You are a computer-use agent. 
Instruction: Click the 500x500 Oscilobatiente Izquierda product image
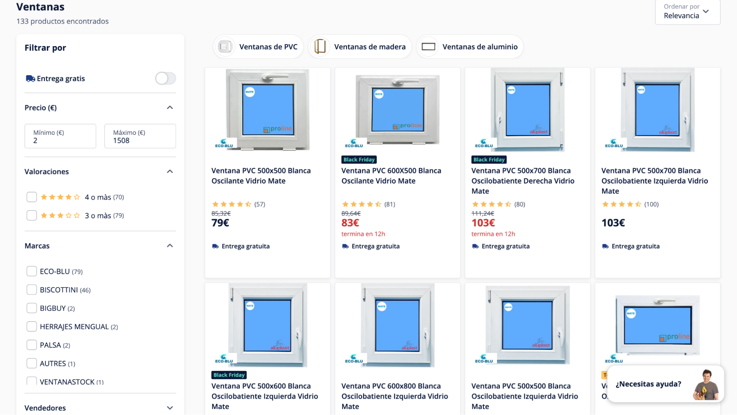coord(528,325)
